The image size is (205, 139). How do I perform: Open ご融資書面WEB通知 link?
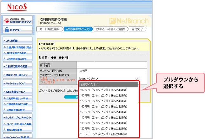(18, 104)
